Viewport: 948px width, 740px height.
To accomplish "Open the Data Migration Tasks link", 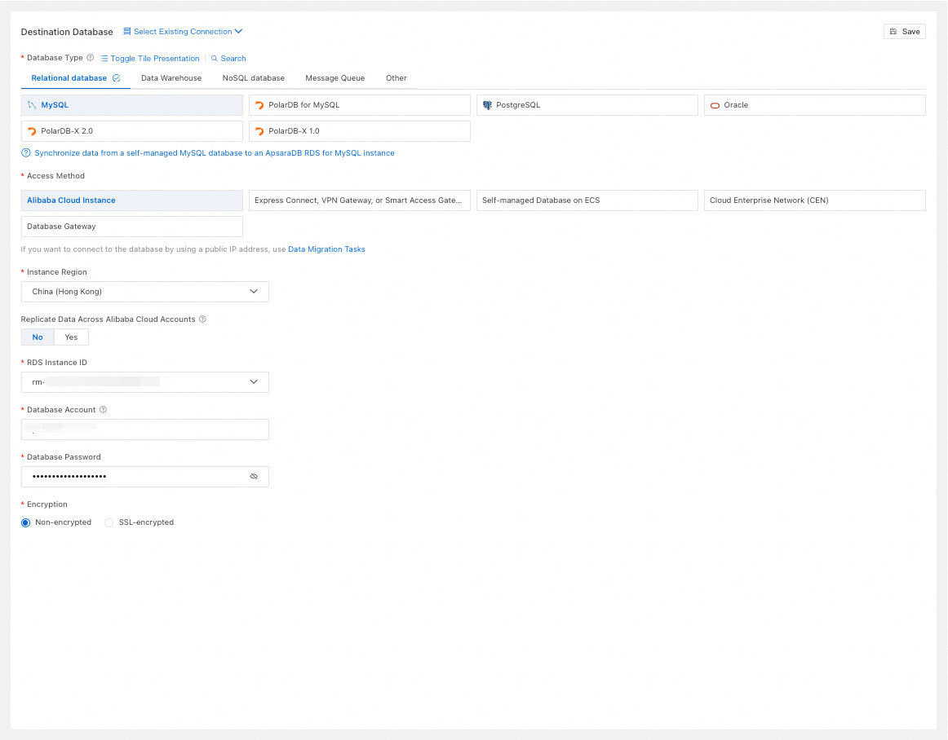I will (x=326, y=249).
